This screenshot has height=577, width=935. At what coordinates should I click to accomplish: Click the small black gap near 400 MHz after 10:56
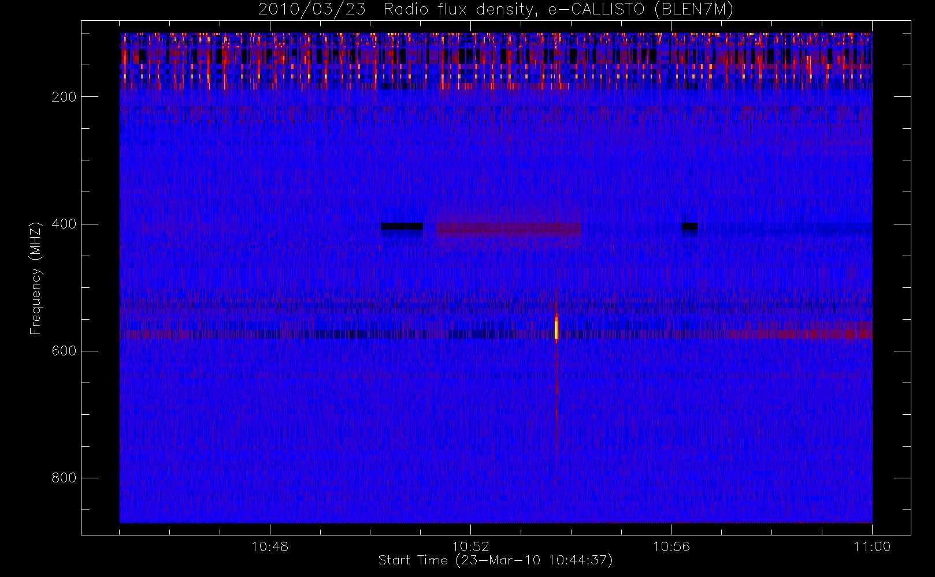[x=690, y=226]
